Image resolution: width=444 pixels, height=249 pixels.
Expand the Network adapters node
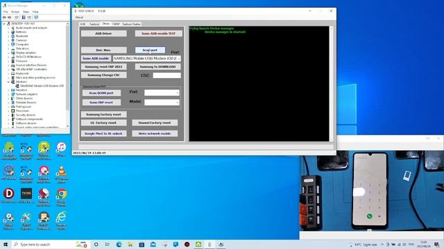tap(8, 94)
